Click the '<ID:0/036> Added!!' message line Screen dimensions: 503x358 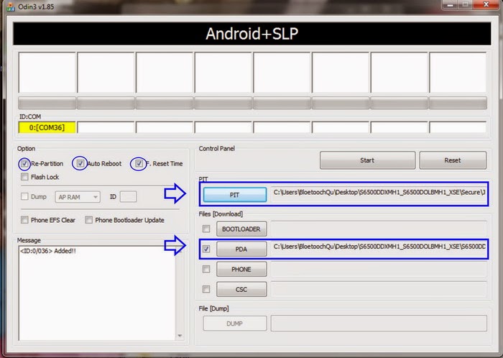click(x=48, y=251)
